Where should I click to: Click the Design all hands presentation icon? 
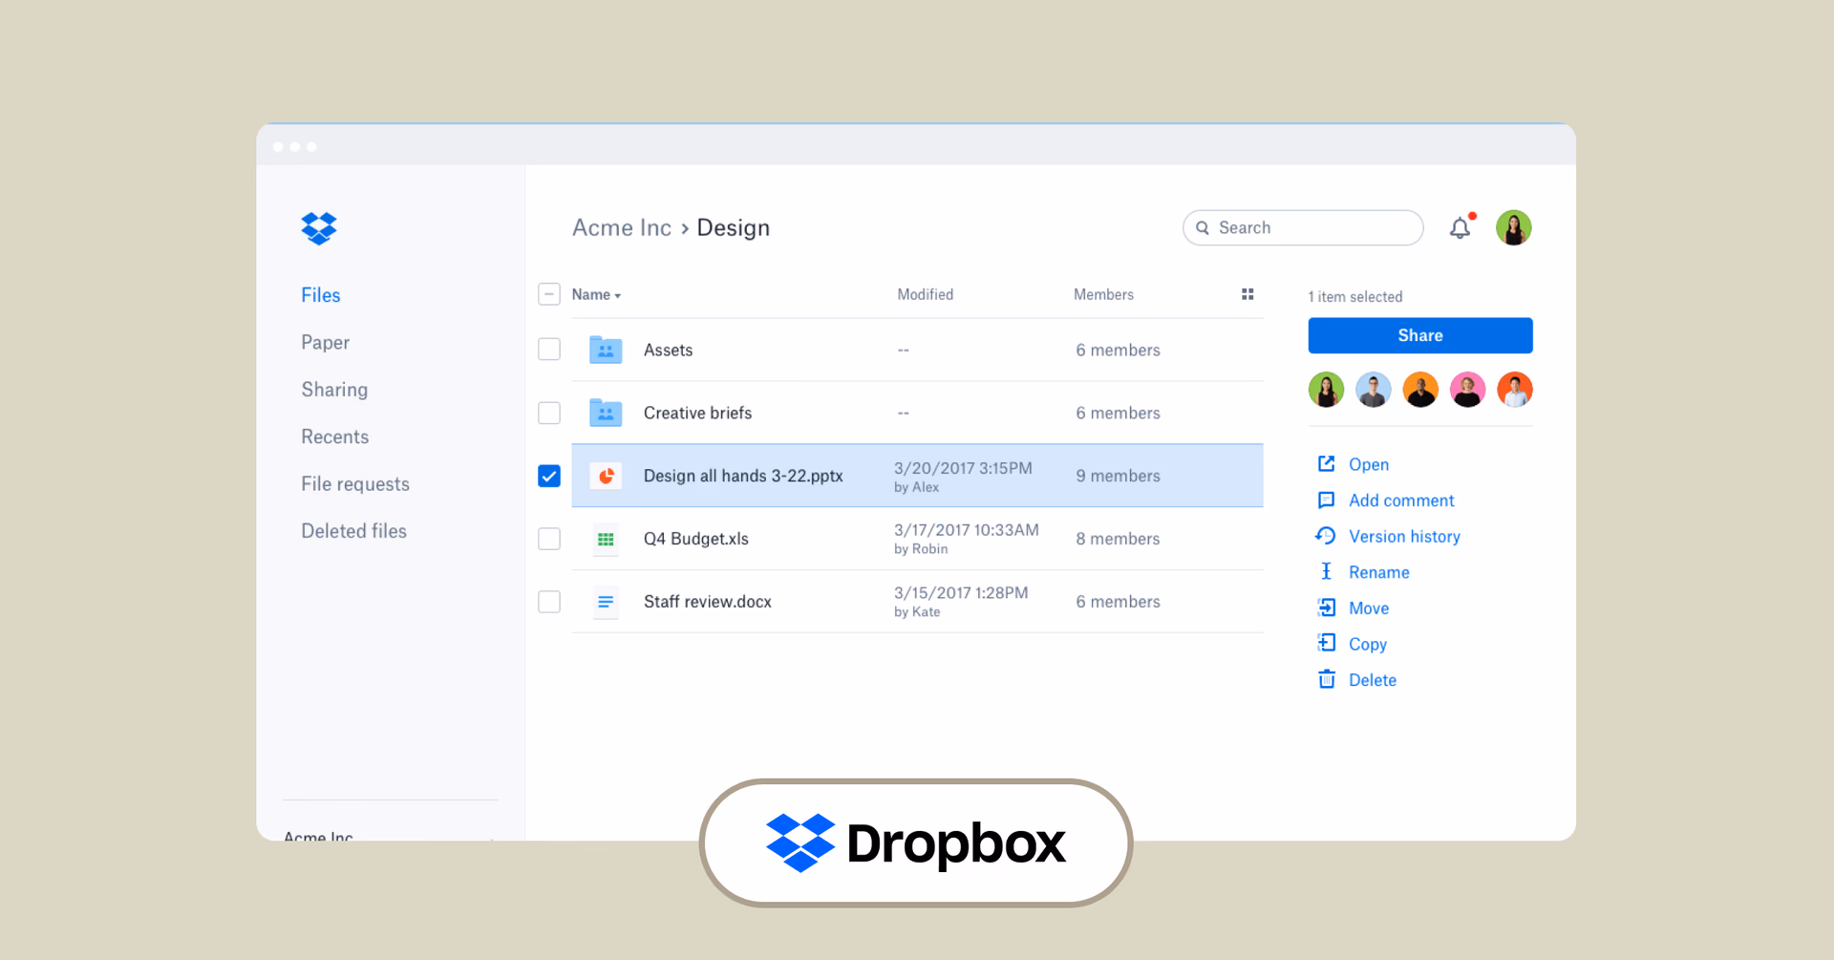(606, 476)
